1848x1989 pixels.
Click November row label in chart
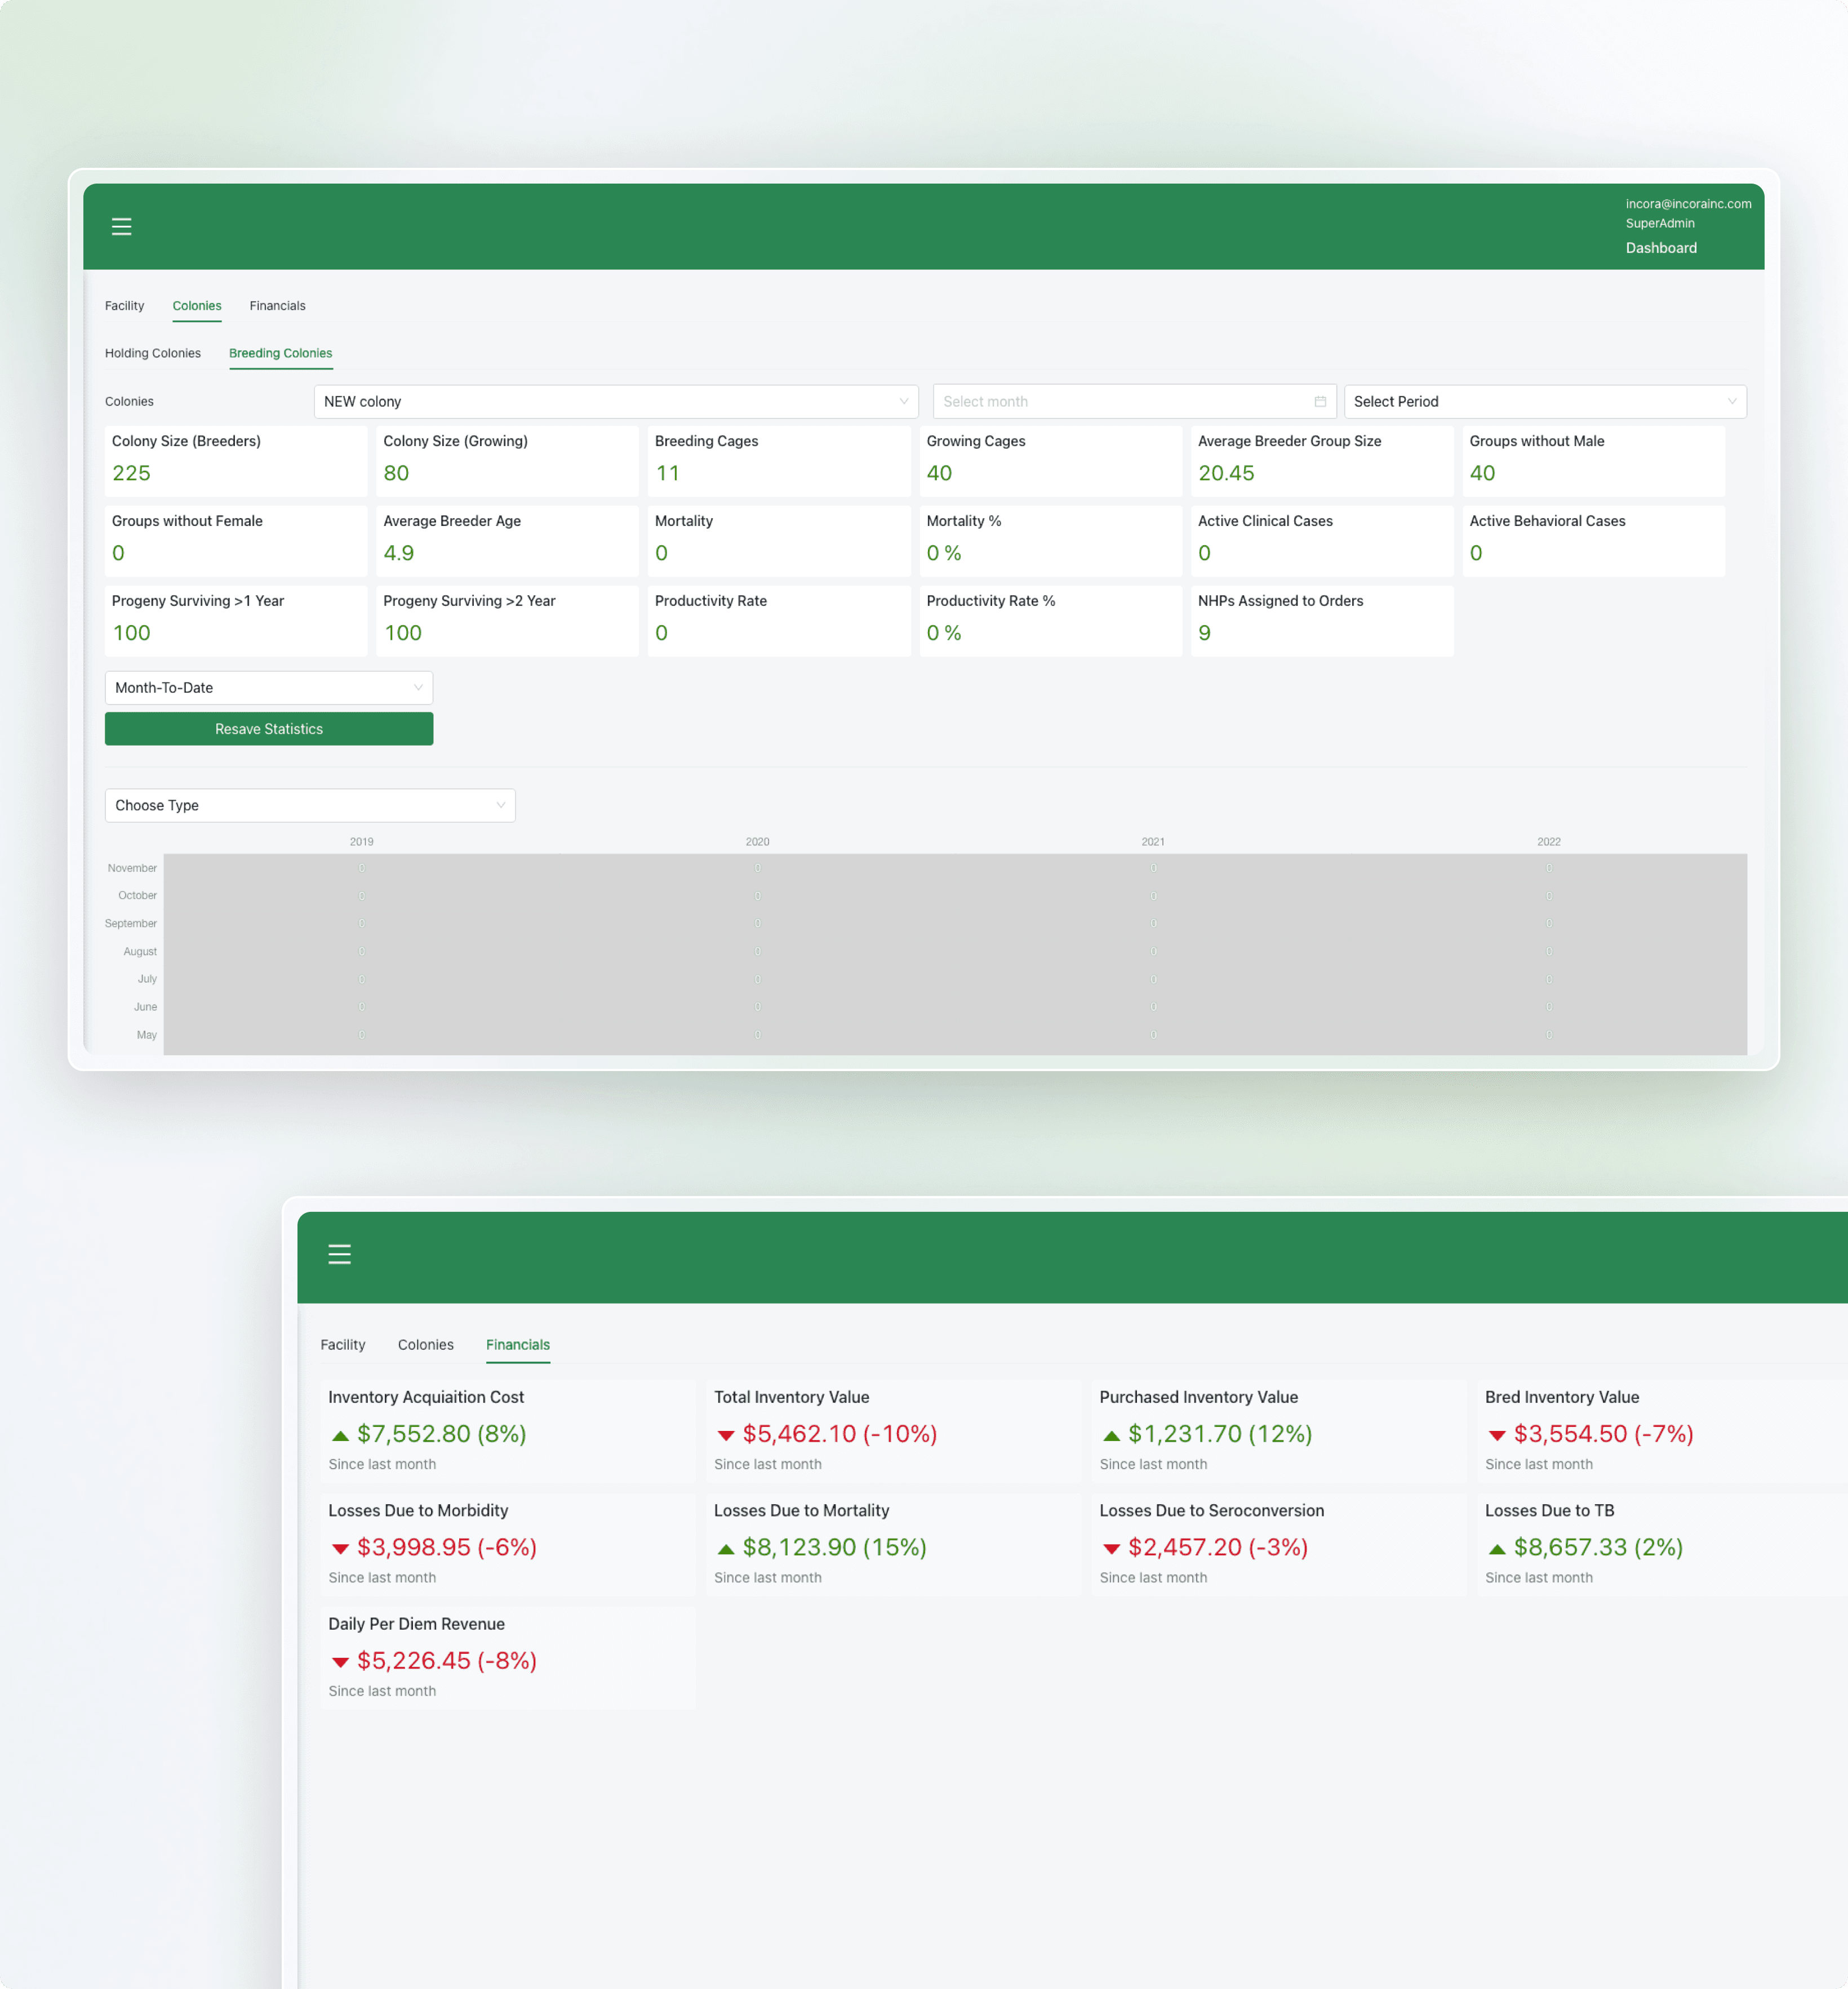coord(132,868)
